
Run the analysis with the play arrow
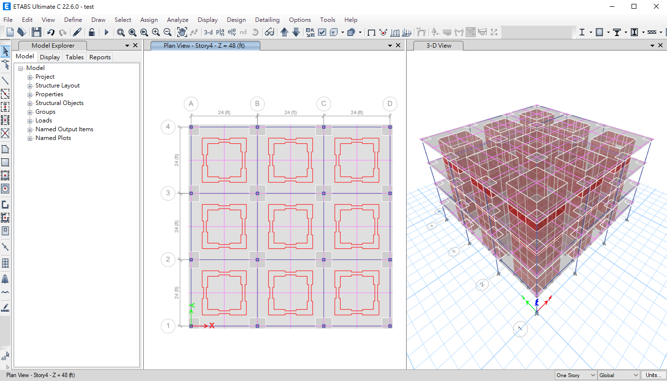(106, 32)
